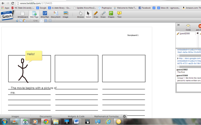Activate the Draw pencil tool
Viewport: 201px width, 125px height.
tap(96, 14)
